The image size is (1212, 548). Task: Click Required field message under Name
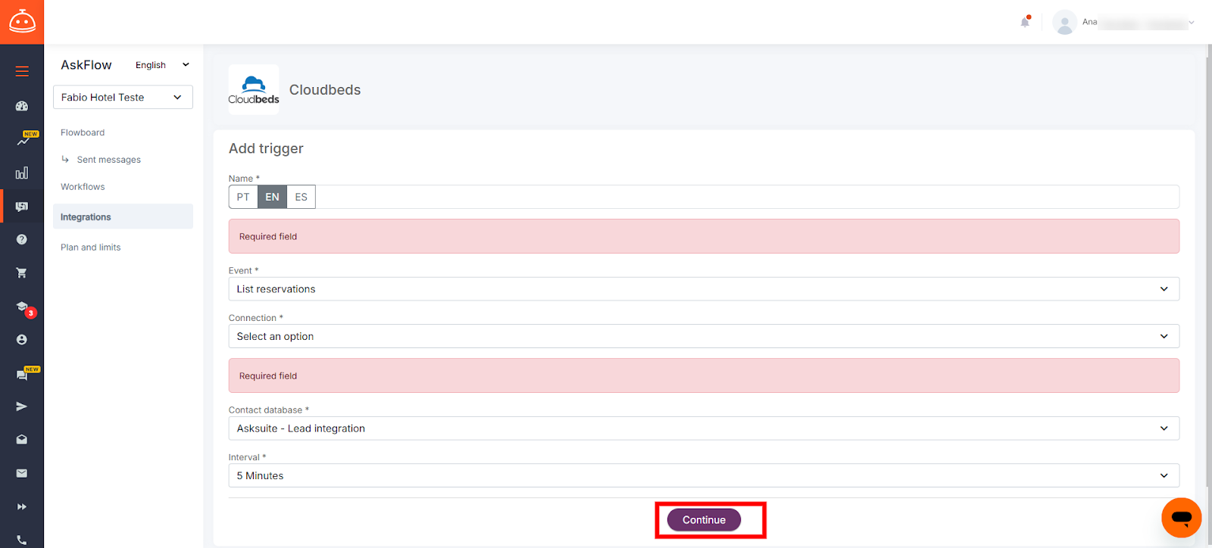pyautogui.click(x=704, y=236)
